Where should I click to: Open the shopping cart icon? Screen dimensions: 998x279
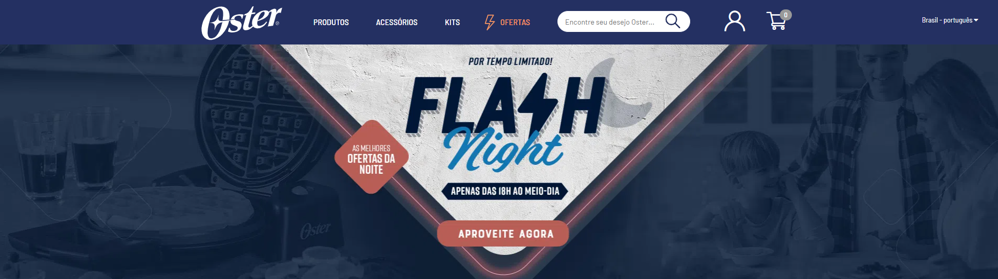pos(777,21)
